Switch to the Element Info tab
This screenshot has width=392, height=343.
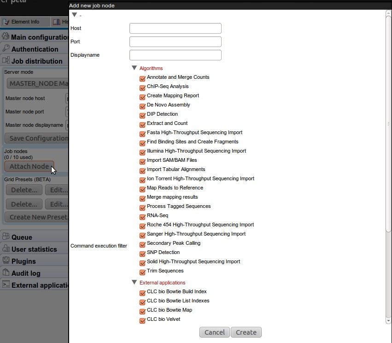(25, 22)
